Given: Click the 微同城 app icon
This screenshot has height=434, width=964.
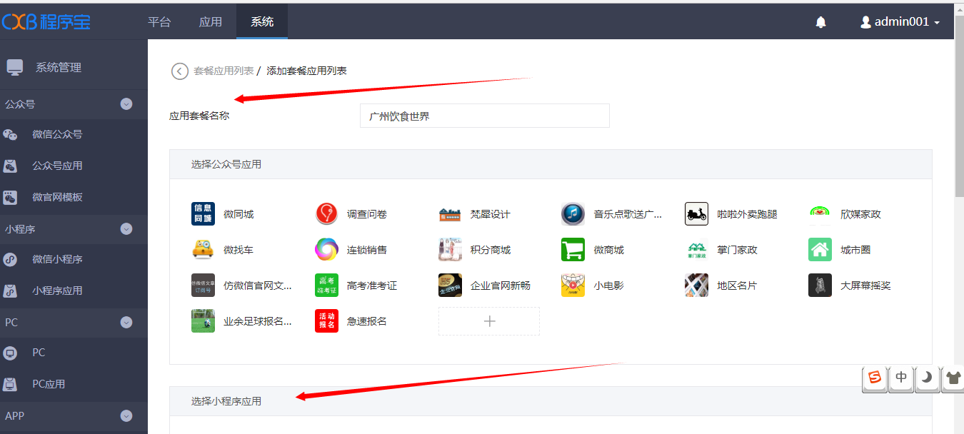Looking at the screenshot, I should coord(203,214).
